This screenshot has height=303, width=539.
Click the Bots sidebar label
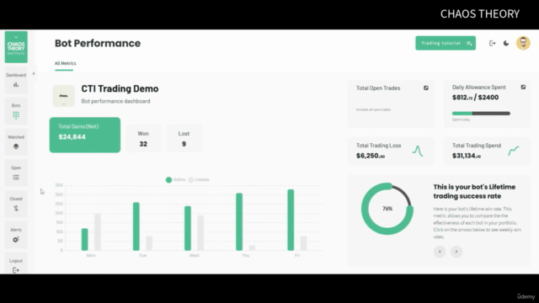pyautogui.click(x=16, y=105)
